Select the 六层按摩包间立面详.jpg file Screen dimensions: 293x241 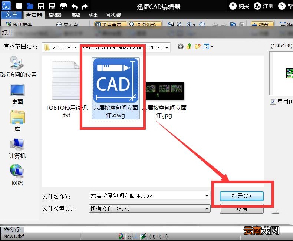164,100
